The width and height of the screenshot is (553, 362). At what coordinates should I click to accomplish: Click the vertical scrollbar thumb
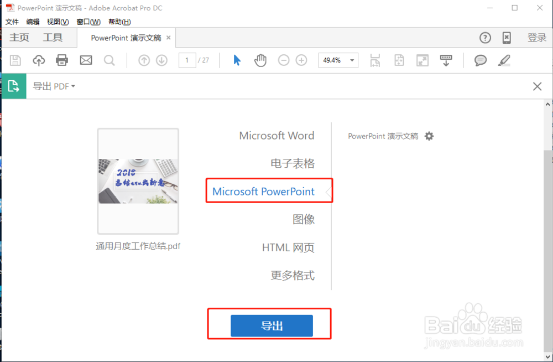[547, 251]
